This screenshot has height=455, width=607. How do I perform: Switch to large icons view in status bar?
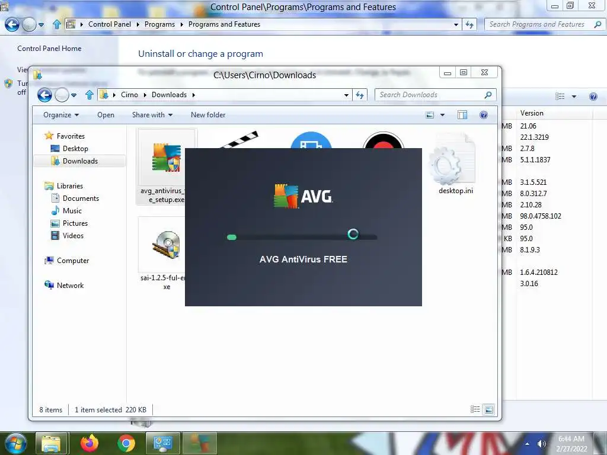(489, 409)
